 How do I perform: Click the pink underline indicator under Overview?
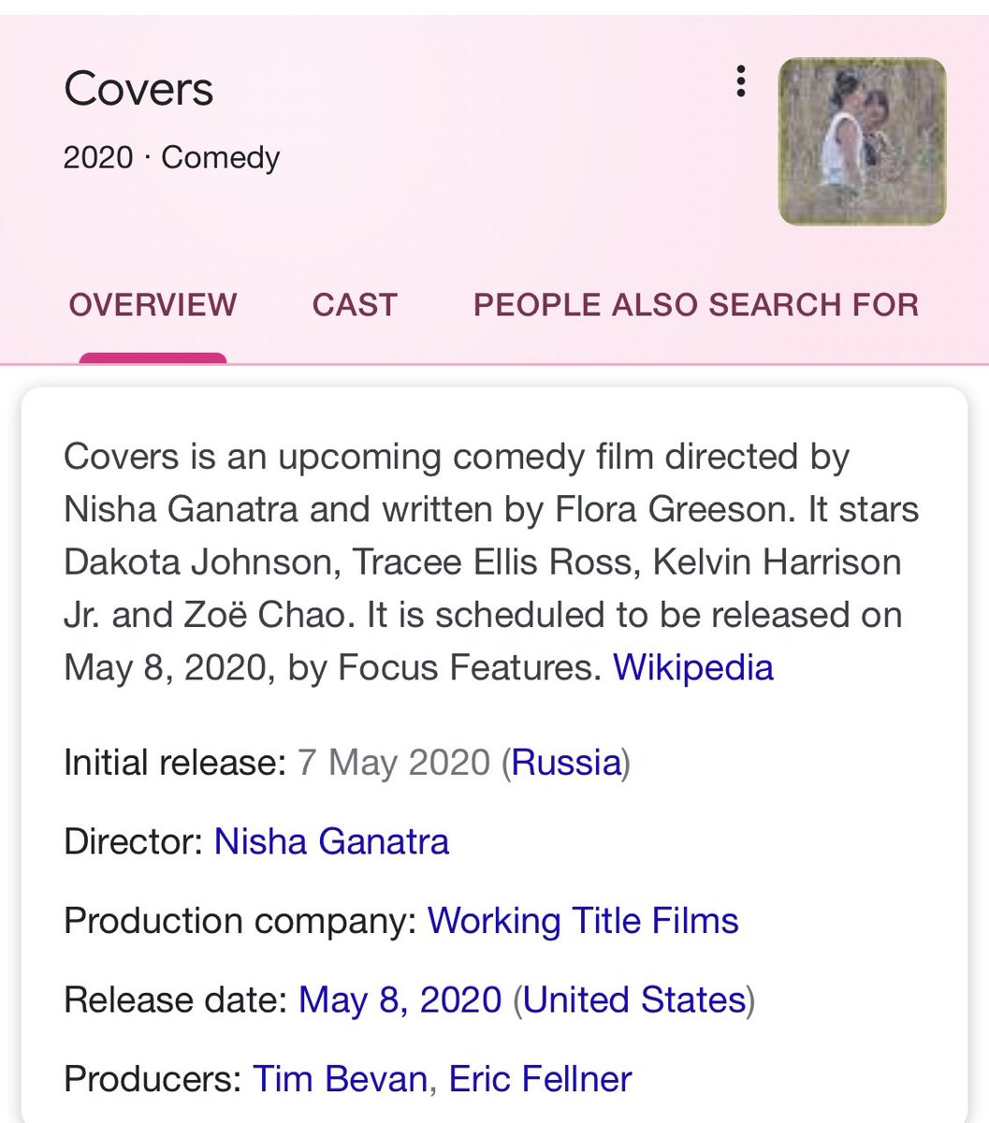click(153, 358)
